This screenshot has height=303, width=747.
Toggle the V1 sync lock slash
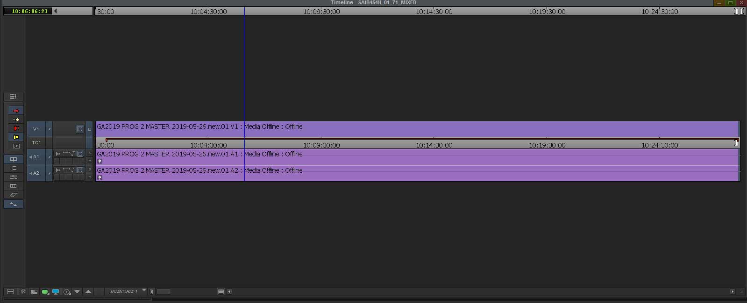(x=49, y=129)
